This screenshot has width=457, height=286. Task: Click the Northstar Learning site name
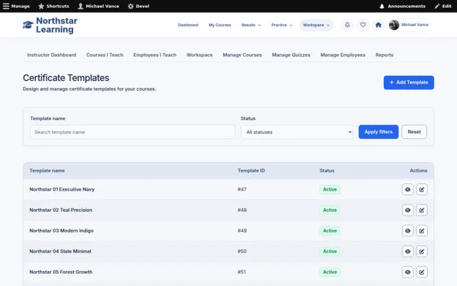(x=57, y=25)
